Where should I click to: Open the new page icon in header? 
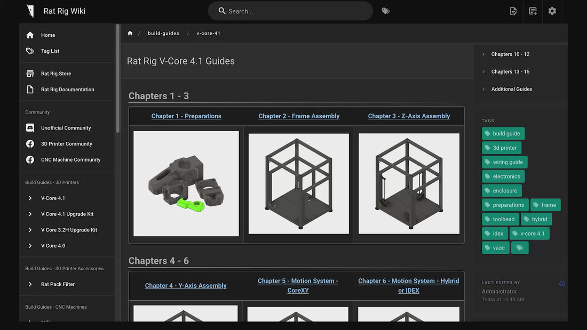pyautogui.click(x=533, y=11)
